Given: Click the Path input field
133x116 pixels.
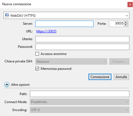Looking at the screenshot, I should click(80, 94).
